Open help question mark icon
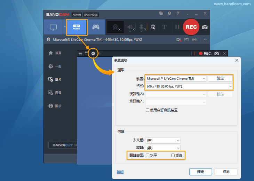This screenshot has width=254, height=181. point(178,13)
